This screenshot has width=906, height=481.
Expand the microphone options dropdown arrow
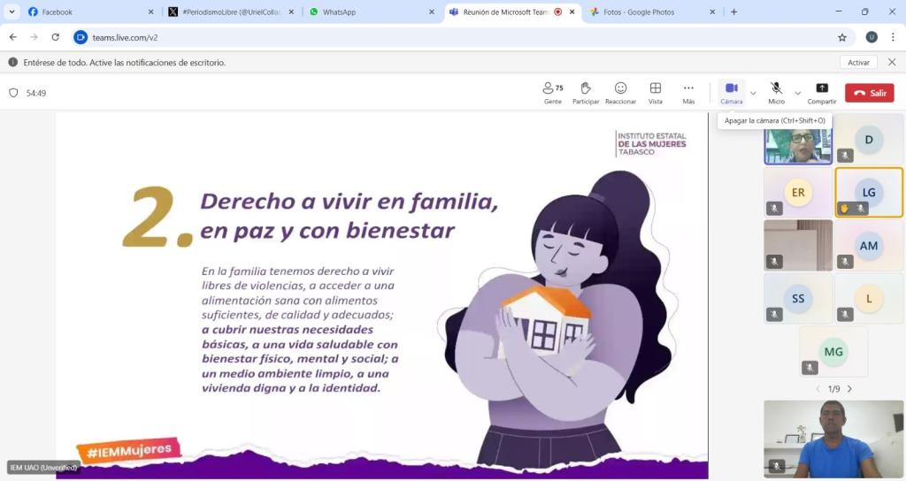(797, 93)
